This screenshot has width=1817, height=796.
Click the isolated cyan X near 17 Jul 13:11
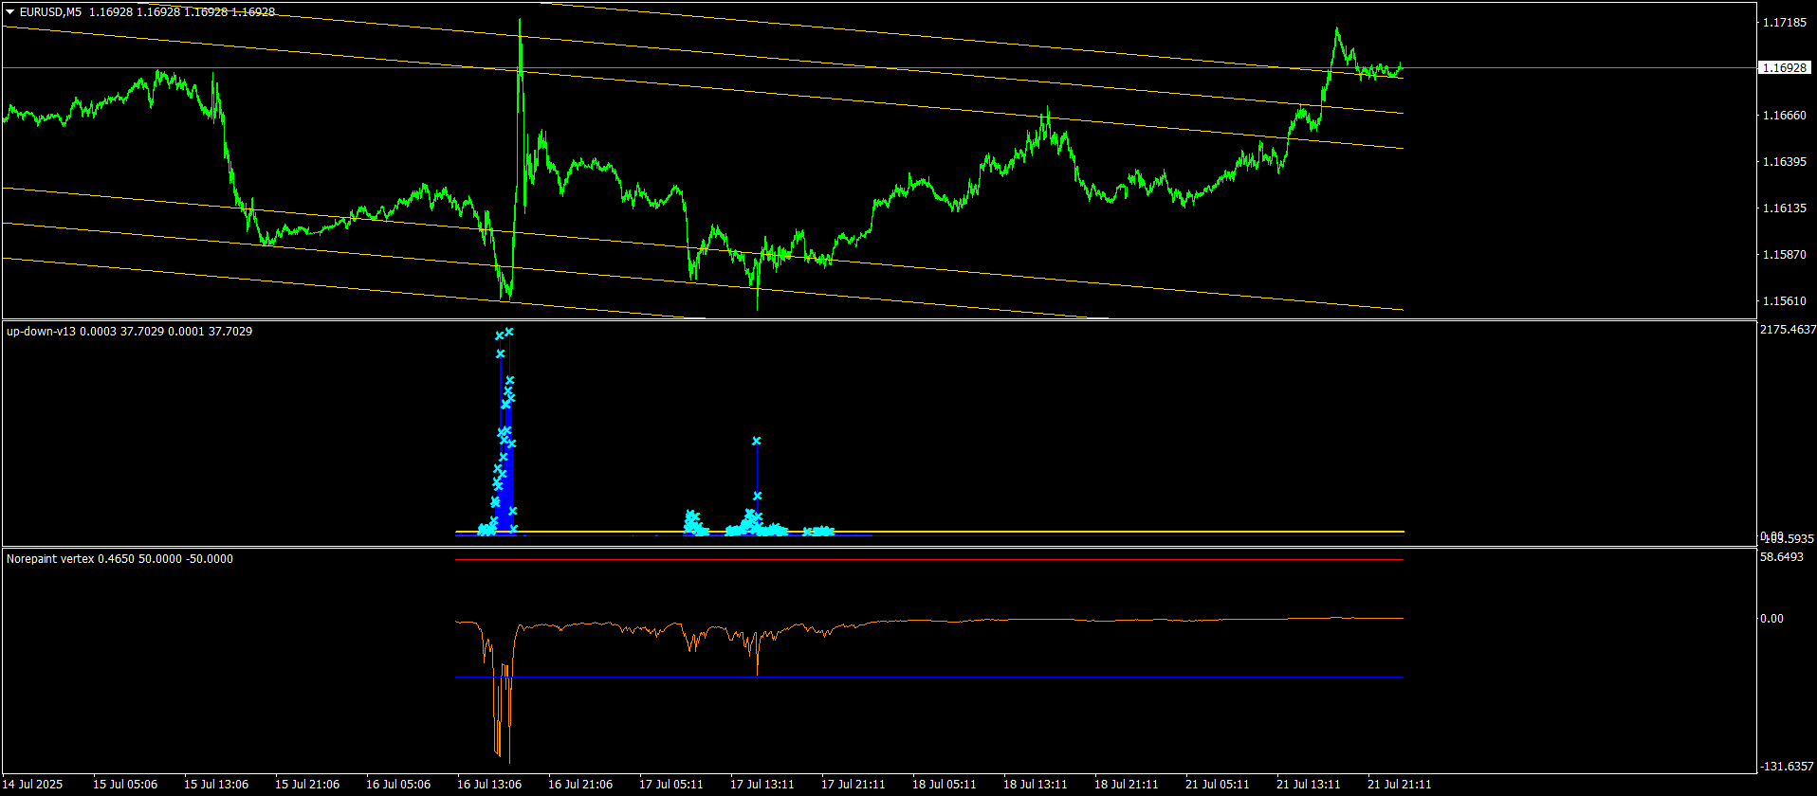pos(756,441)
